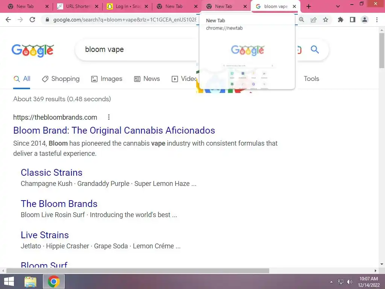Open the tab search chevron
The image size is (385, 289).
[x=338, y=6]
